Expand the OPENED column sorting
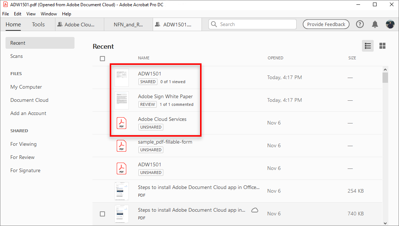This screenshot has width=399, height=226. click(x=275, y=58)
